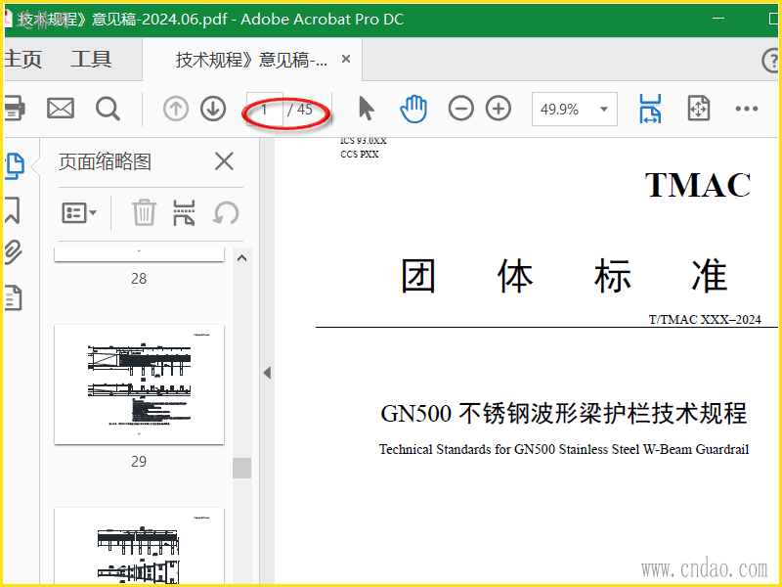Open the help question mark icon
Image resolution: width=782 pixels, height=587 pixels.
pyautogui.click(x=771, y=60)
